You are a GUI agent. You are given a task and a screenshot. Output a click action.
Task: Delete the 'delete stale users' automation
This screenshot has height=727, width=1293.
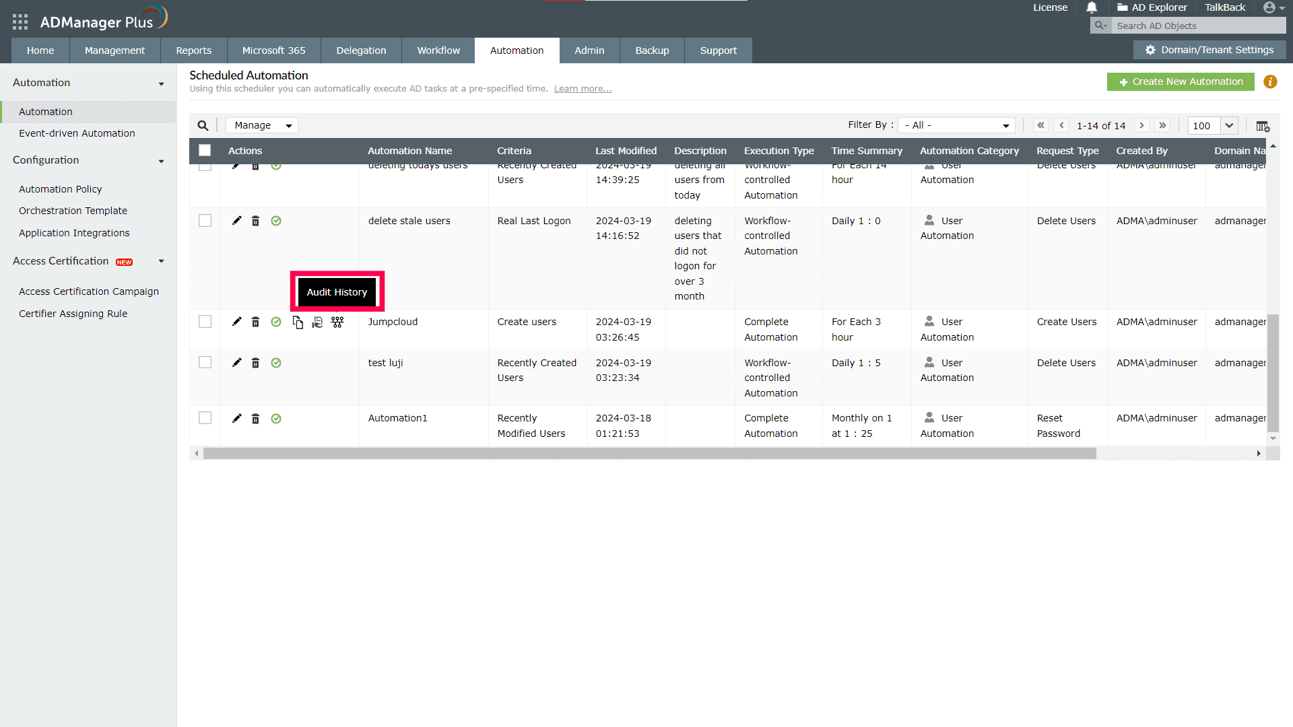click(256, 220)
